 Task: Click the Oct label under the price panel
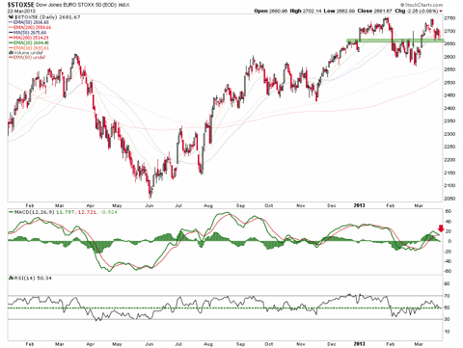[x=269, y=205]
